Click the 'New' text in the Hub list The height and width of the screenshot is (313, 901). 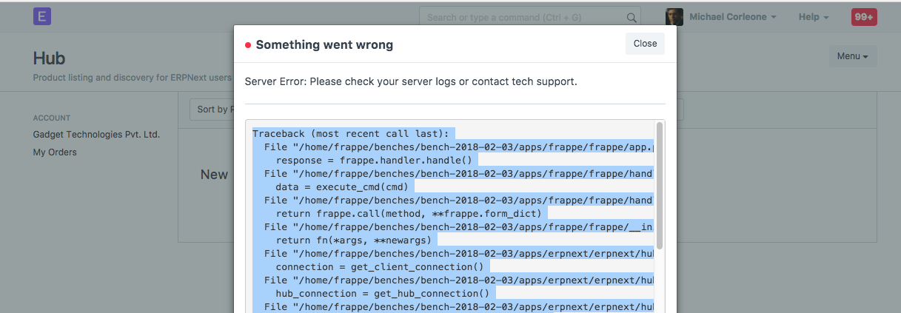pos(215,175)
